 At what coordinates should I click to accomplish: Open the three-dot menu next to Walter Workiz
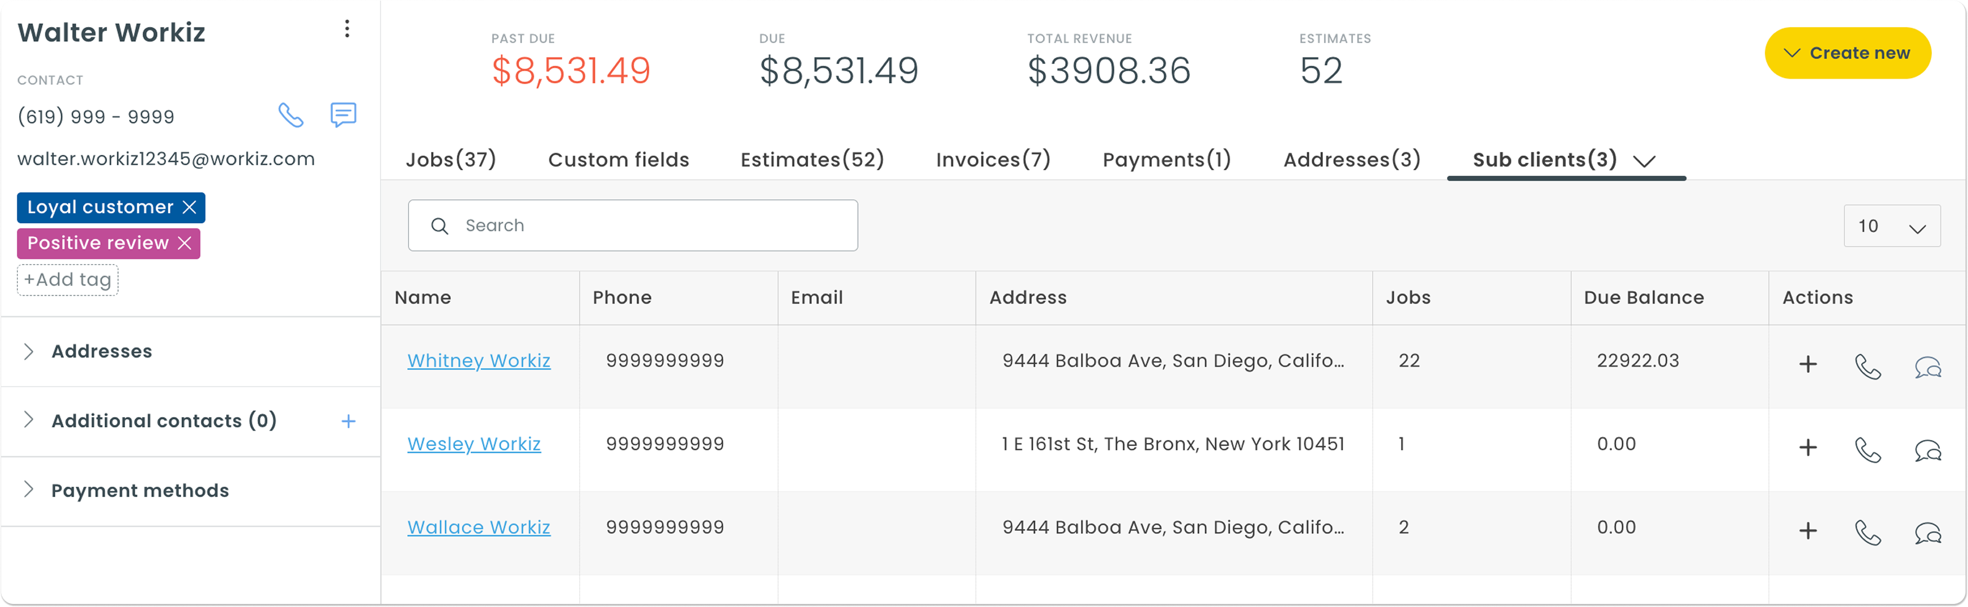tap(347, 29)
